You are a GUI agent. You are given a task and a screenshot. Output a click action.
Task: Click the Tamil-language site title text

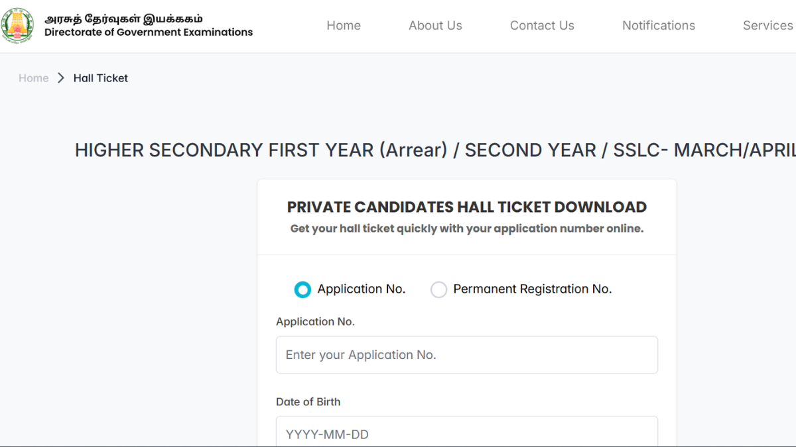pyautogui.click(x=124, y=19)
